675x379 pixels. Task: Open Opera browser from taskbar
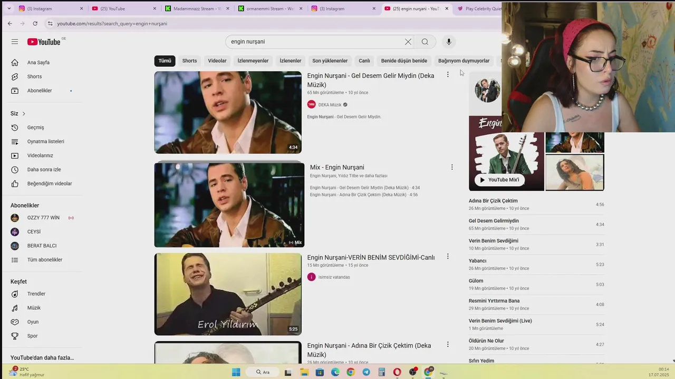(397, 372)
